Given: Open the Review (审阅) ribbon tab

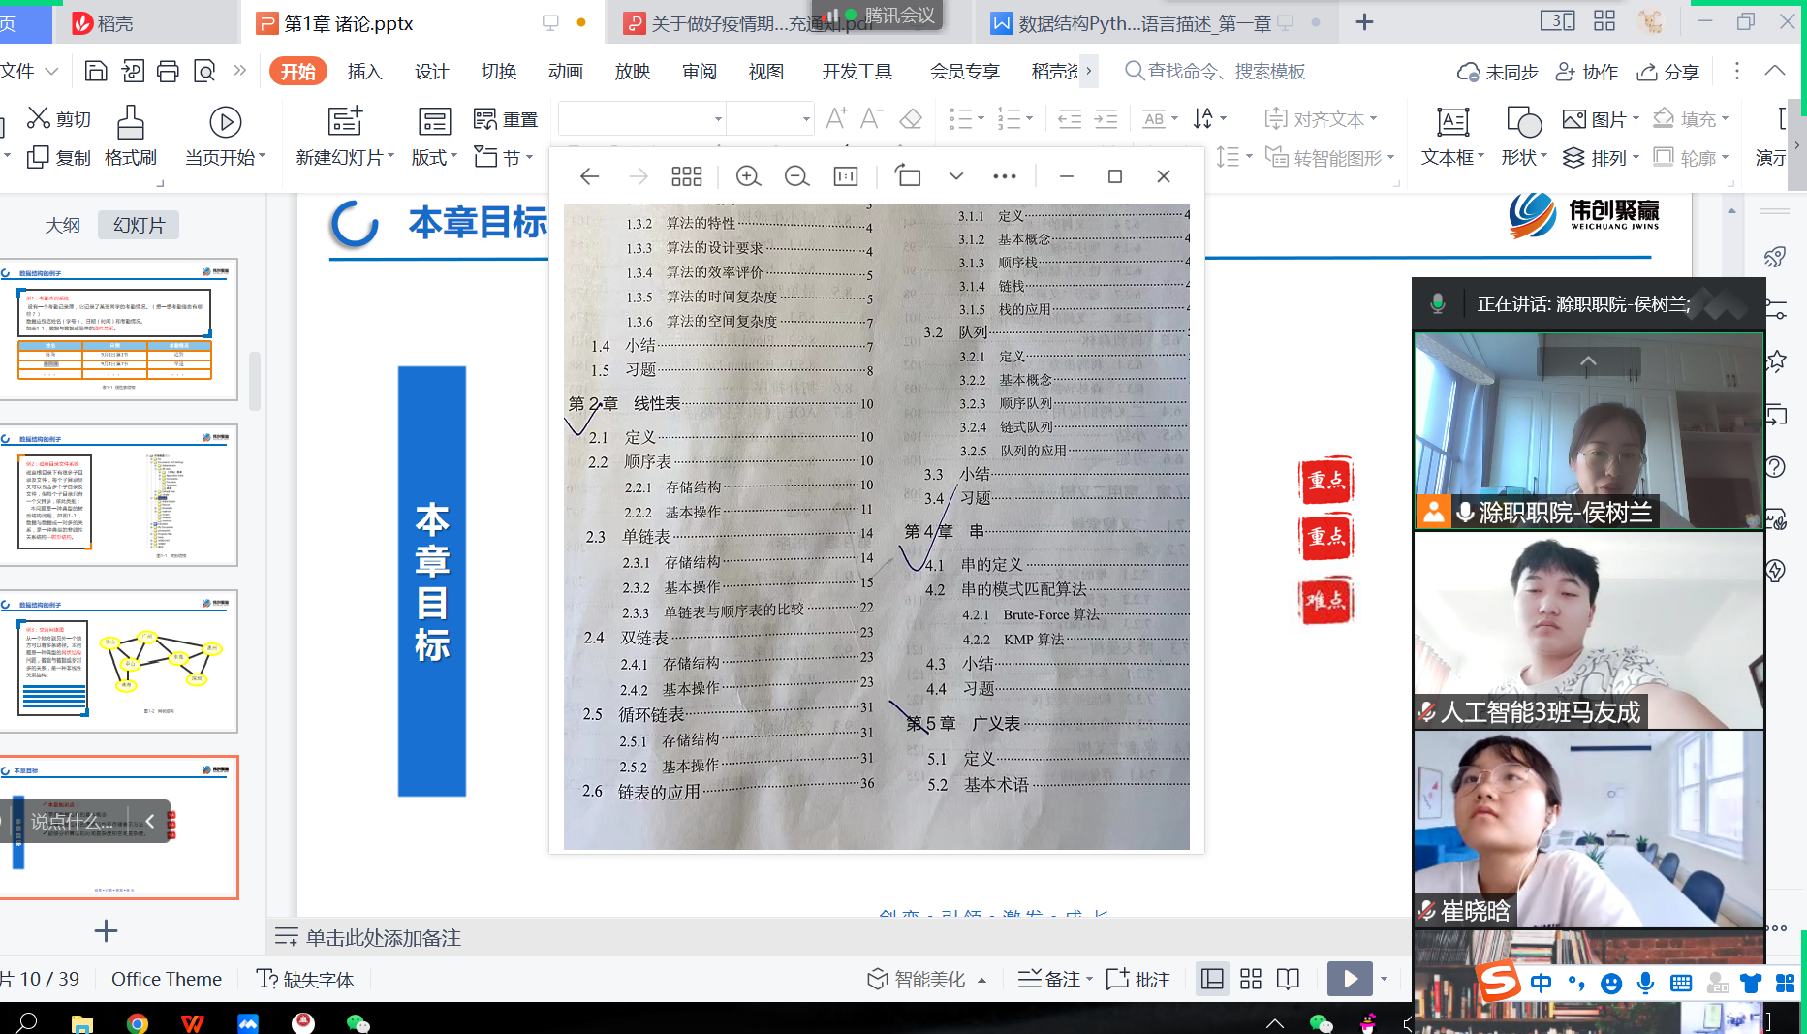Looking at the screenshot, I should tap(699, 71).
